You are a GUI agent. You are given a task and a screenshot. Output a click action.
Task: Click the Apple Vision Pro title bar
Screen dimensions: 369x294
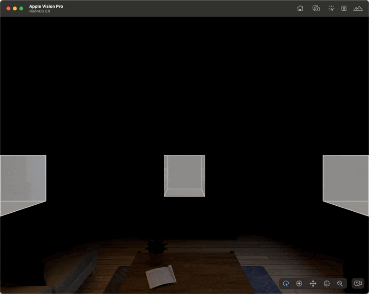46,6
